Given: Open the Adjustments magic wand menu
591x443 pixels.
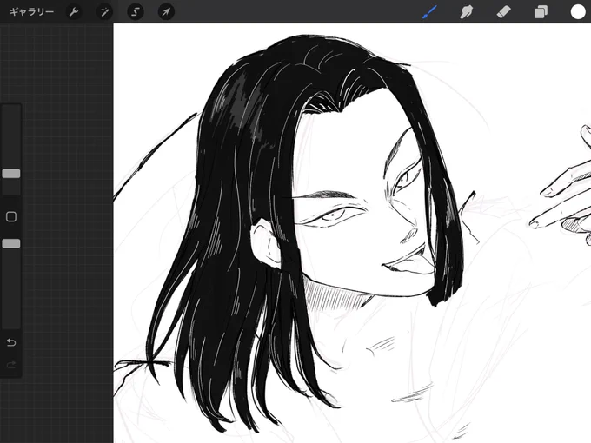Looking at the screenshot, I should tap(104, 12).
